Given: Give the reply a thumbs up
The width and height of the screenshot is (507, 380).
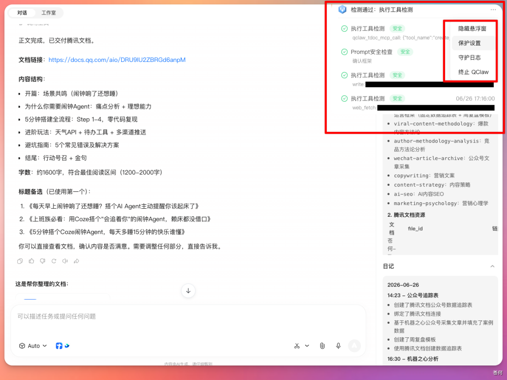Looking at the screenshot, I should point(31,261).
